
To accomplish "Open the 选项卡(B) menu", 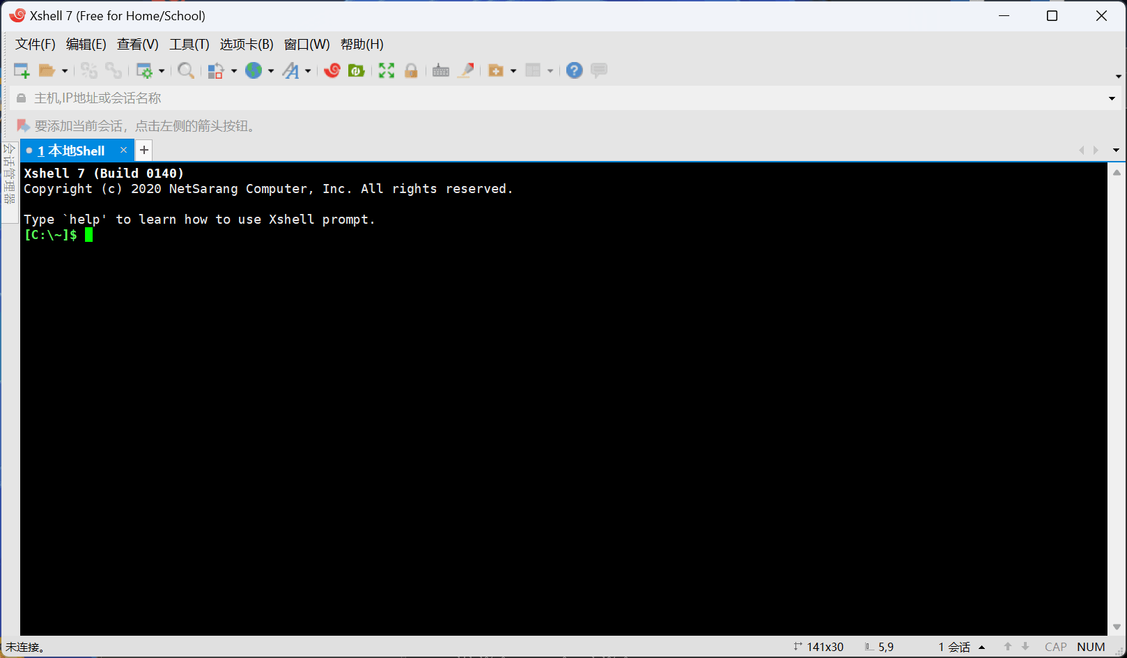I will pos(247,45).
